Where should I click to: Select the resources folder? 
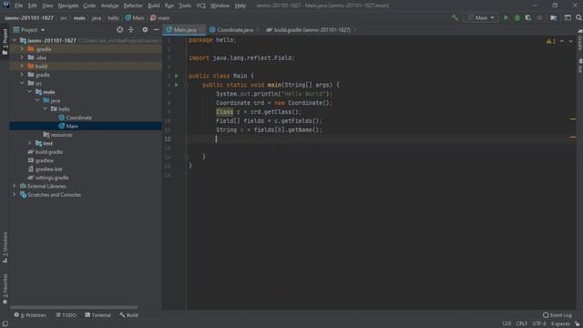pos(61,135)
